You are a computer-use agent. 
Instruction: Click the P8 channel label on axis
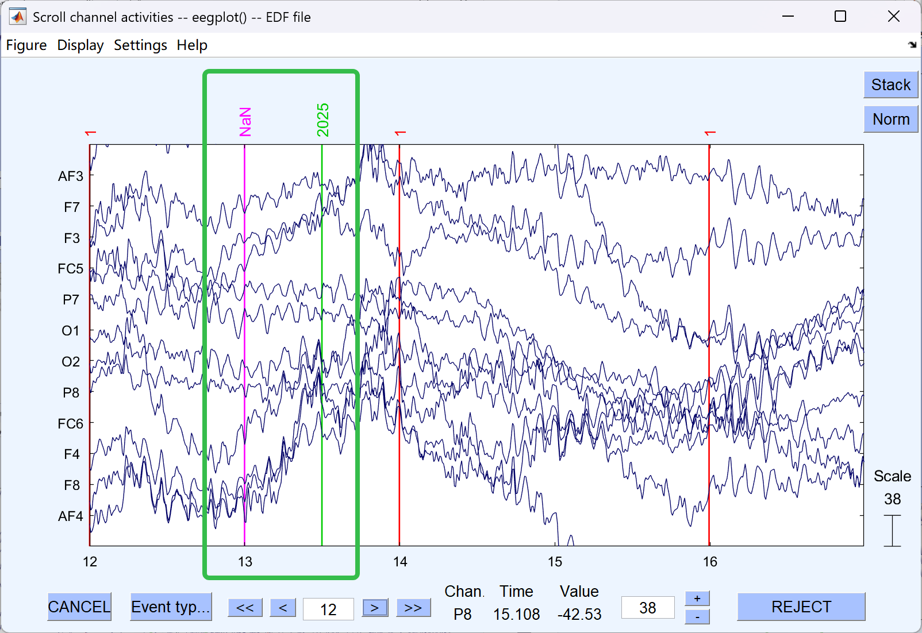coord(71,393)
